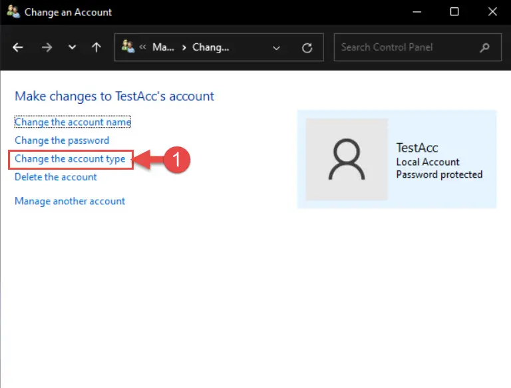
Task: Expand the address bar history dropdown
Action: [276, 49]
